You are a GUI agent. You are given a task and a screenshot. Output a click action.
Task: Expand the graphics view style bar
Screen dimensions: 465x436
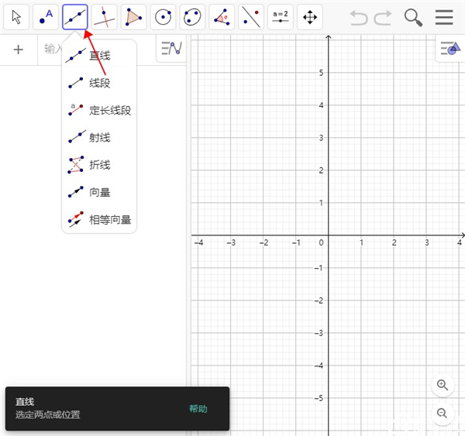(449, 49)
